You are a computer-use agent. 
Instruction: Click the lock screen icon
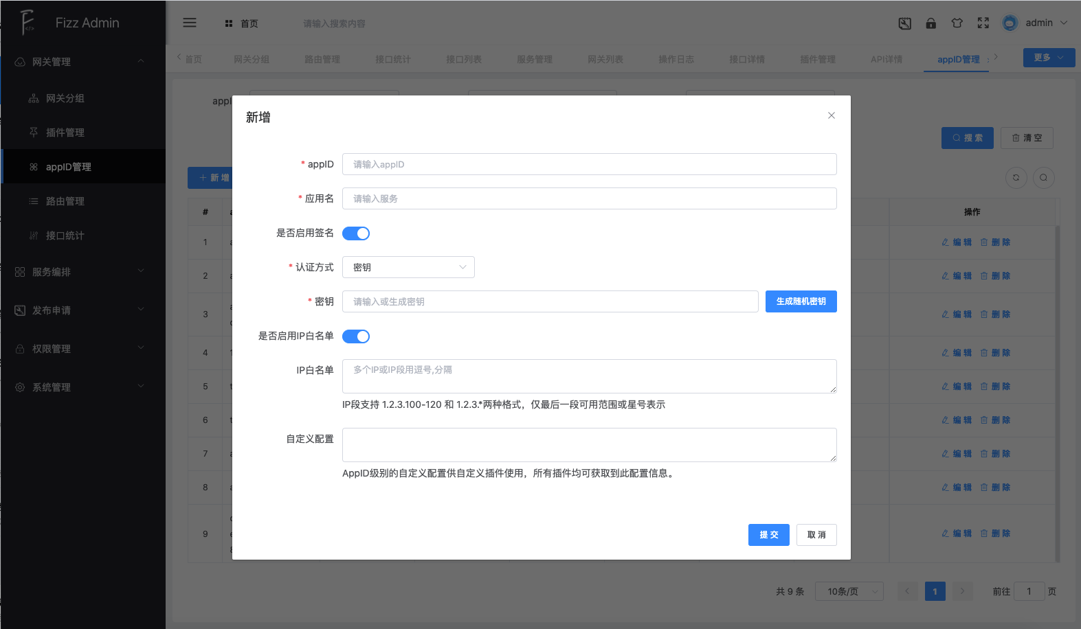point(931,23)
